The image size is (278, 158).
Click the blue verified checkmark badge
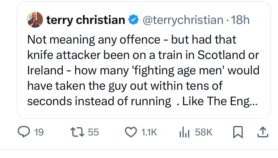click(x=133, y=20)
